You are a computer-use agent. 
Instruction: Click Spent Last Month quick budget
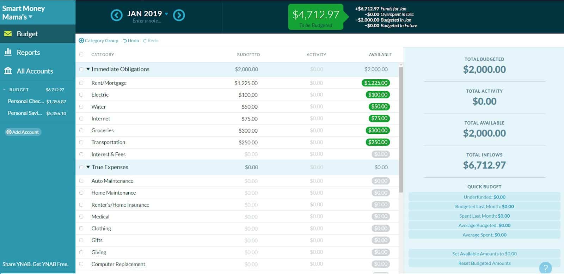pyautogui.click(x=484, y=216)
